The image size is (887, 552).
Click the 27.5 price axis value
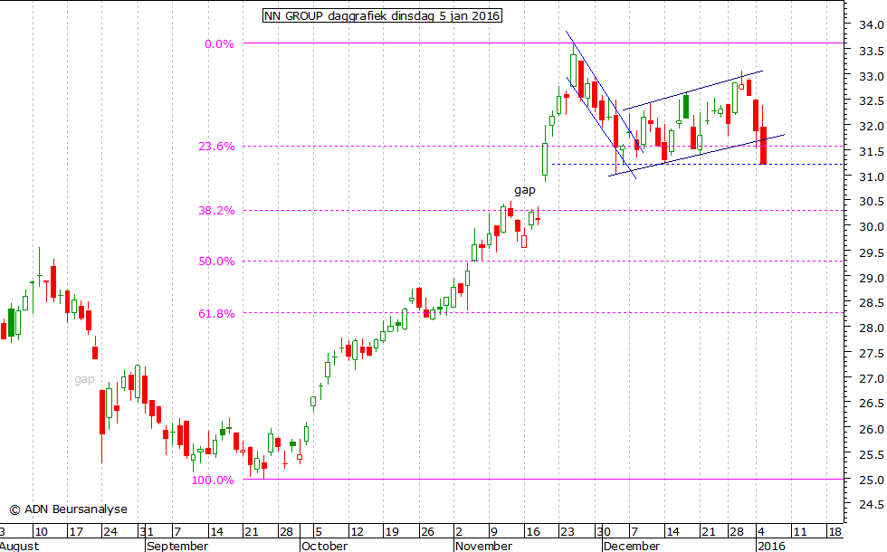pyautogui.click(x=872, y=354)
